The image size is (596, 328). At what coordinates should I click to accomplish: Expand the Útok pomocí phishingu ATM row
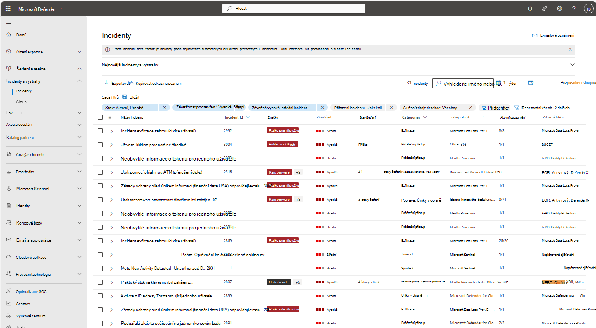point(111,172)
